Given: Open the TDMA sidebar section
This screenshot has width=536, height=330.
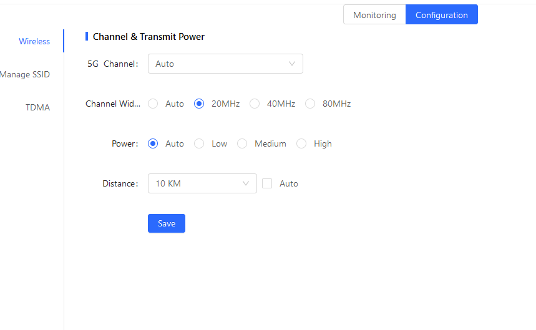Looking at the screenshot, I should [37, 107].
